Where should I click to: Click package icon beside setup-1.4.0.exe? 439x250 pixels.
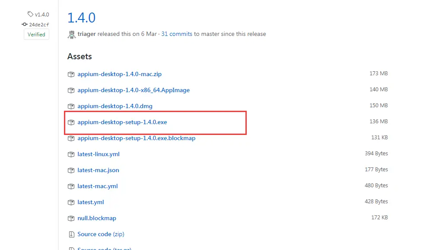point(71,122)
